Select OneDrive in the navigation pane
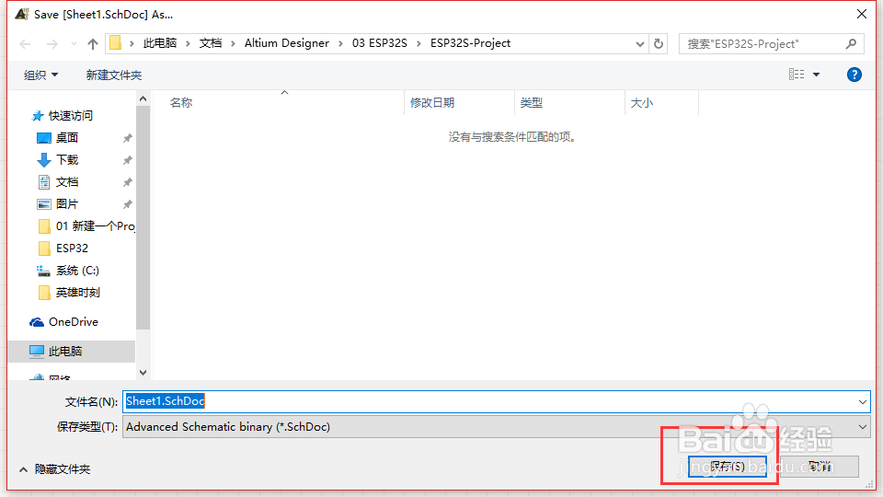The image size is (883, 497). (74, 322)
